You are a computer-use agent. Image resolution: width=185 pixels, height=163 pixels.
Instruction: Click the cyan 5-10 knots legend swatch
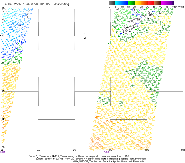pos(118,3)
